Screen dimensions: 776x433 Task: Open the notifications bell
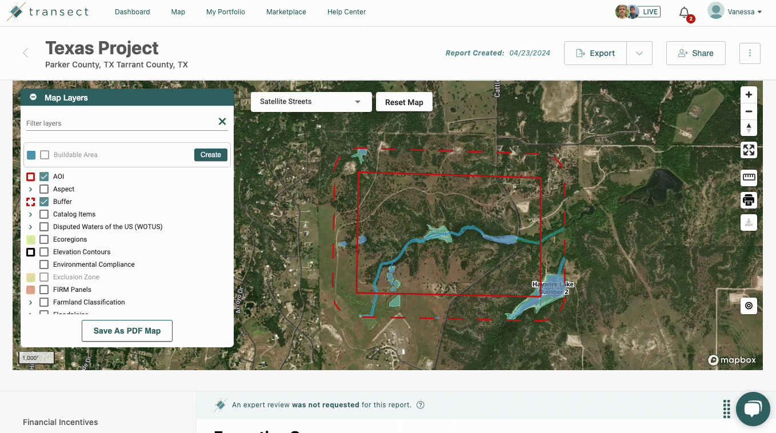(685, 13)
